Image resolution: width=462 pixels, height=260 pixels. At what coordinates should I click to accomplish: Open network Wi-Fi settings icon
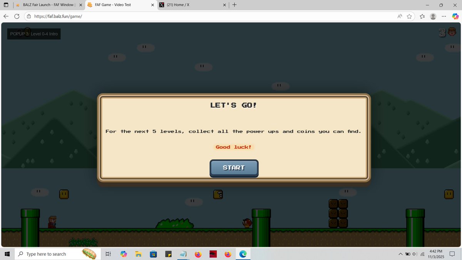(422, 254)
